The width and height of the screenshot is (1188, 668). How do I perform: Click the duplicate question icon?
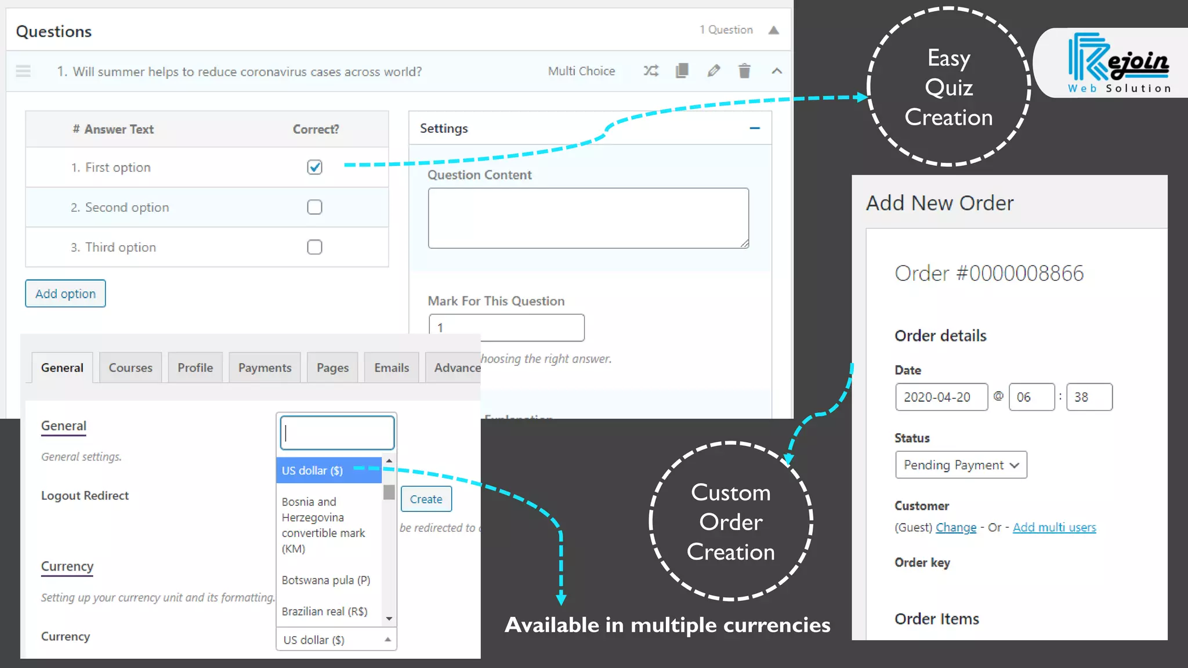click(x=682, y=71)
